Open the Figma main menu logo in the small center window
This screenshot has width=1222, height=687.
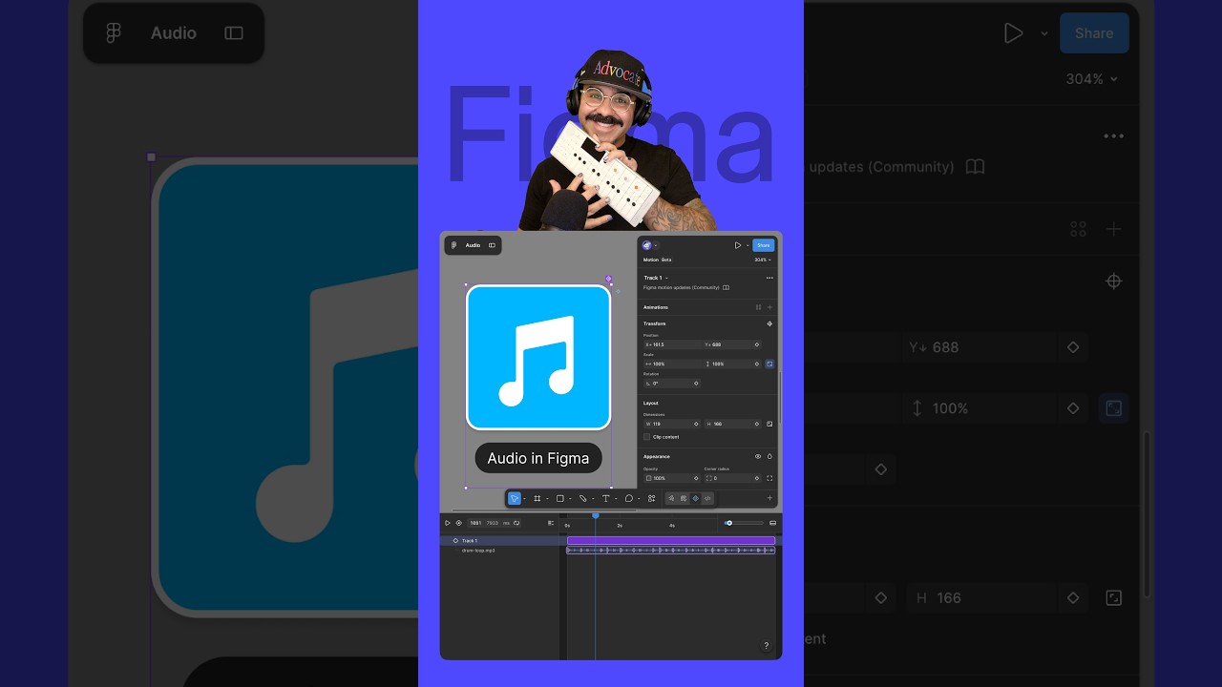click(x=453, y=245)
